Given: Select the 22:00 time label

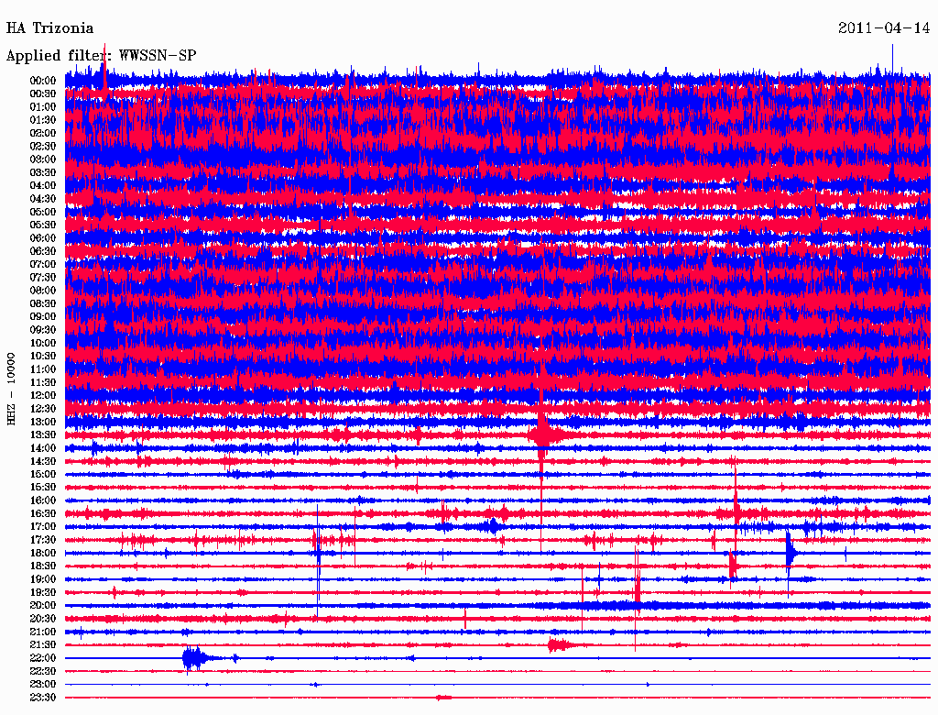Looking at the screenshot, I should click(43, 658).
